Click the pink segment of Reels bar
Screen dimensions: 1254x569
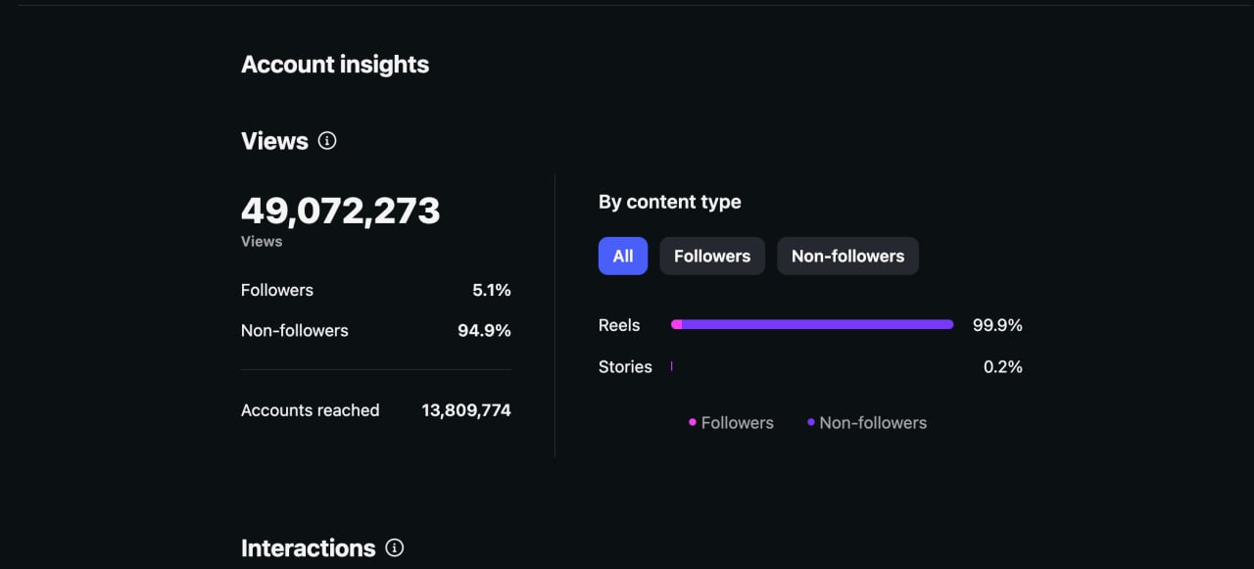pos(676,324)
